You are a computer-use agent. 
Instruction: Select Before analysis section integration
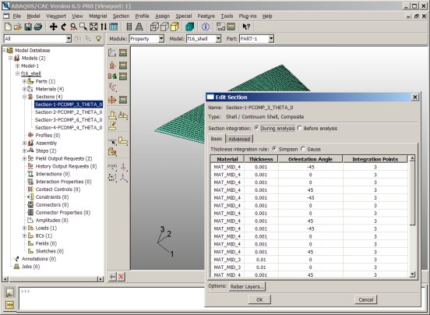299,128
